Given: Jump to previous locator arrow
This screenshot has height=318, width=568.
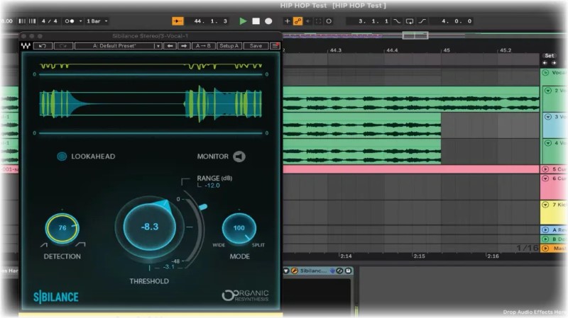Looking at the screenshot, I should (x=545, y=63).
